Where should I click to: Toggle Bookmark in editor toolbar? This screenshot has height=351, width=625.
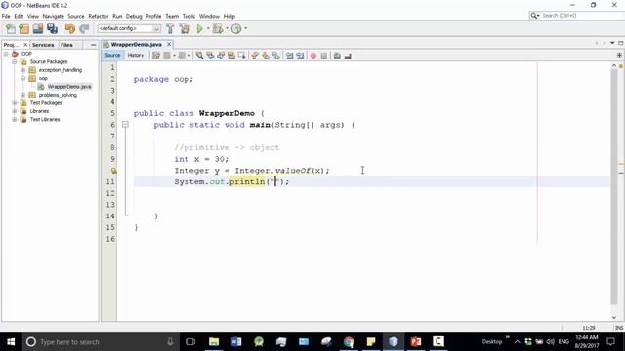pyautogui.click(x=275, y=56)
